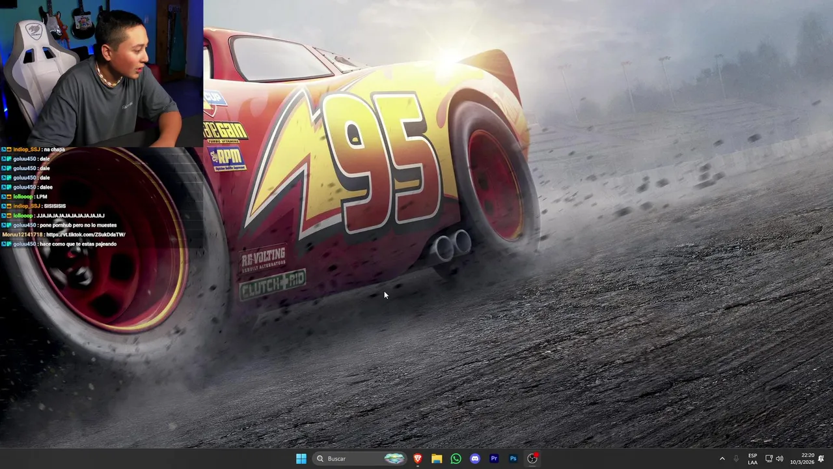Open the Windows Start menu
This screenshot has width=833, height=469.
point(301,459)
